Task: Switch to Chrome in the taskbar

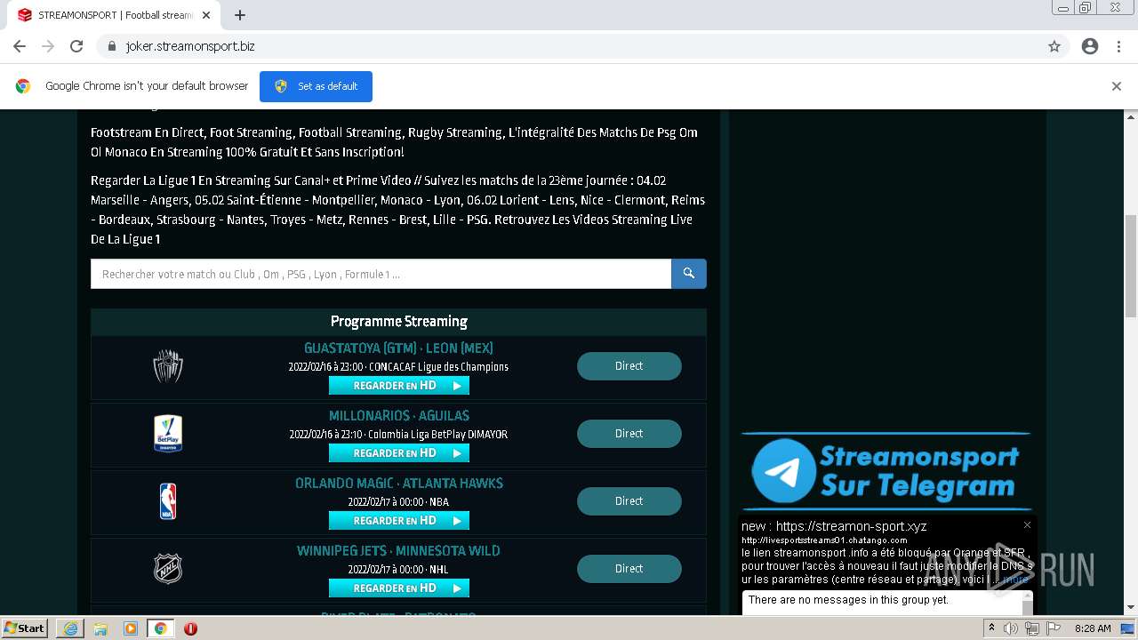Action: tap(161, 628)
